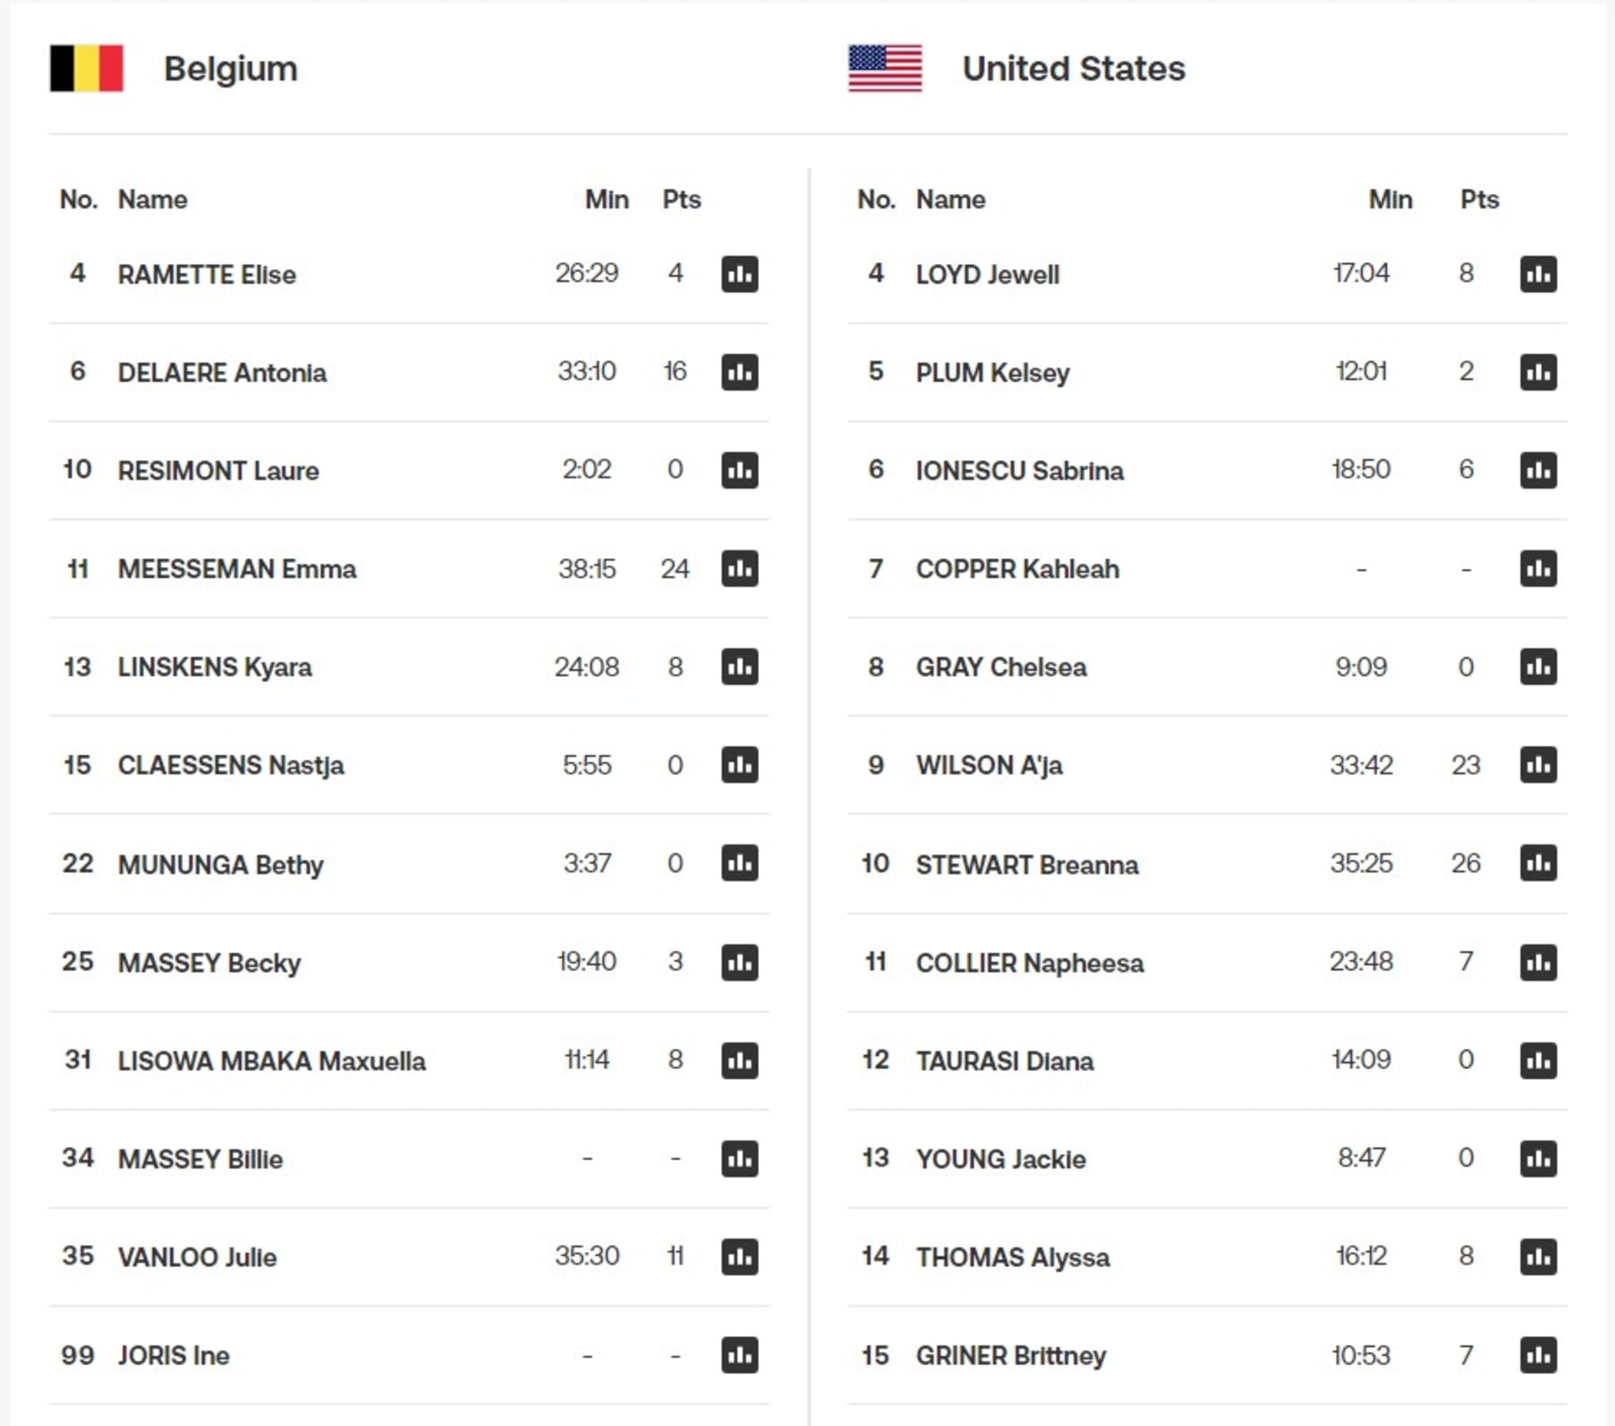
Task: Select player name THOMAS Alyssa
Action: [1012, 1257]
